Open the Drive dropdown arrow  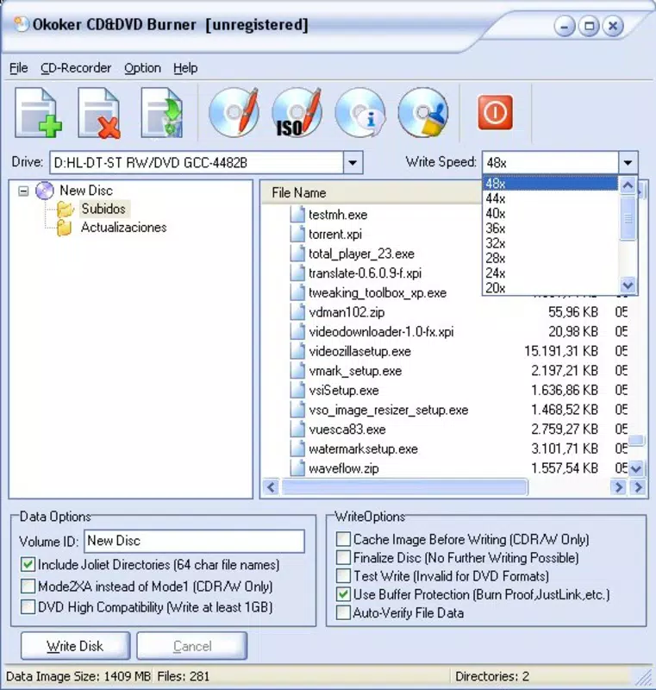(x=353, y=163)
